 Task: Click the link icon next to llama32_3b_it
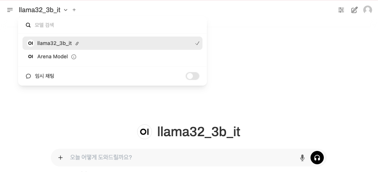[77, 44]
